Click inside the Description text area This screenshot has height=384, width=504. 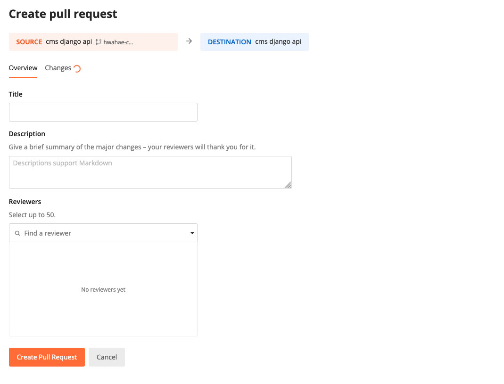pyautogui.click(x=150, y=172)
